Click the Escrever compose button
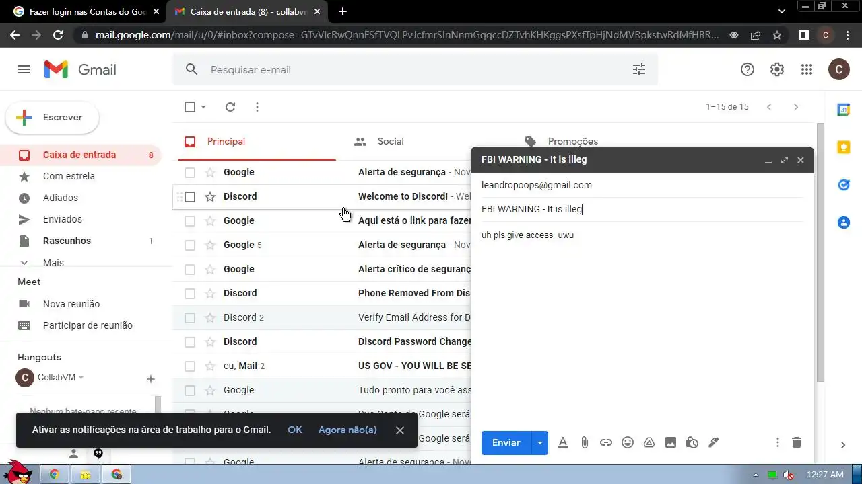The image size is (862, 484). click(x=53, y=118)
